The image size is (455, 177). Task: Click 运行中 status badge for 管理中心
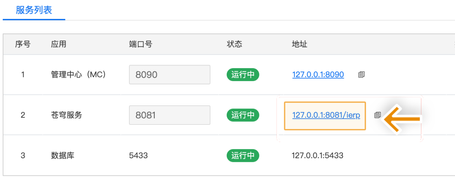[243, 75]
